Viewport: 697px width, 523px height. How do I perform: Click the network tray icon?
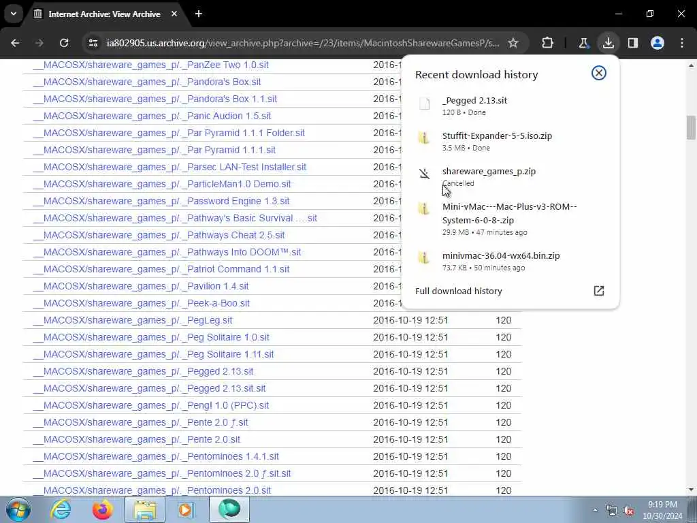612,511
